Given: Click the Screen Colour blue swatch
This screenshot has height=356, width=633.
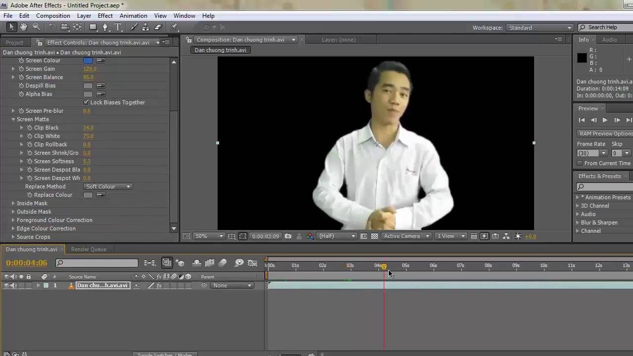Looking at the screenshot, I should (x=88, y=60).
